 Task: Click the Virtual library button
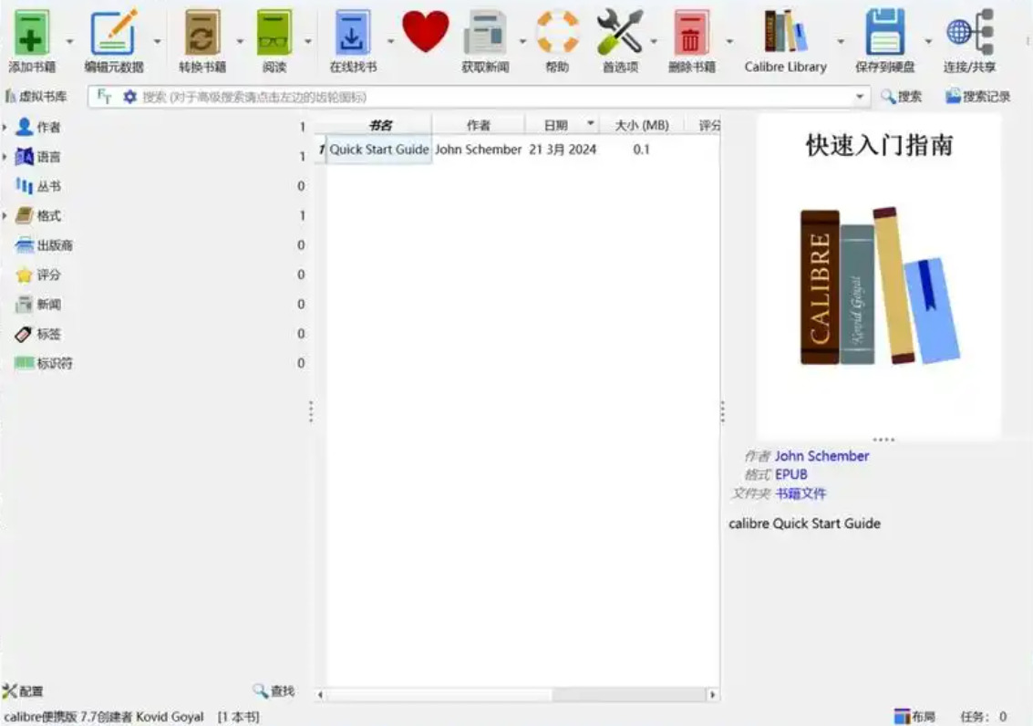click(x=36, y=97)
